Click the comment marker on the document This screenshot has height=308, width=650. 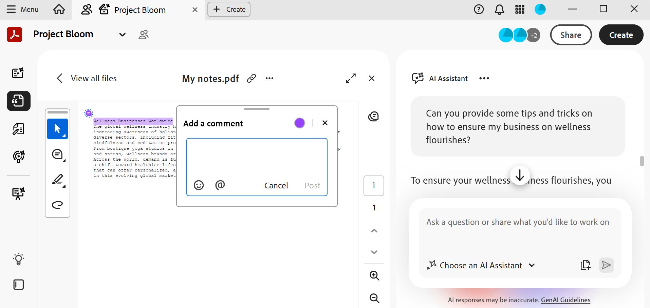[89, 113]
